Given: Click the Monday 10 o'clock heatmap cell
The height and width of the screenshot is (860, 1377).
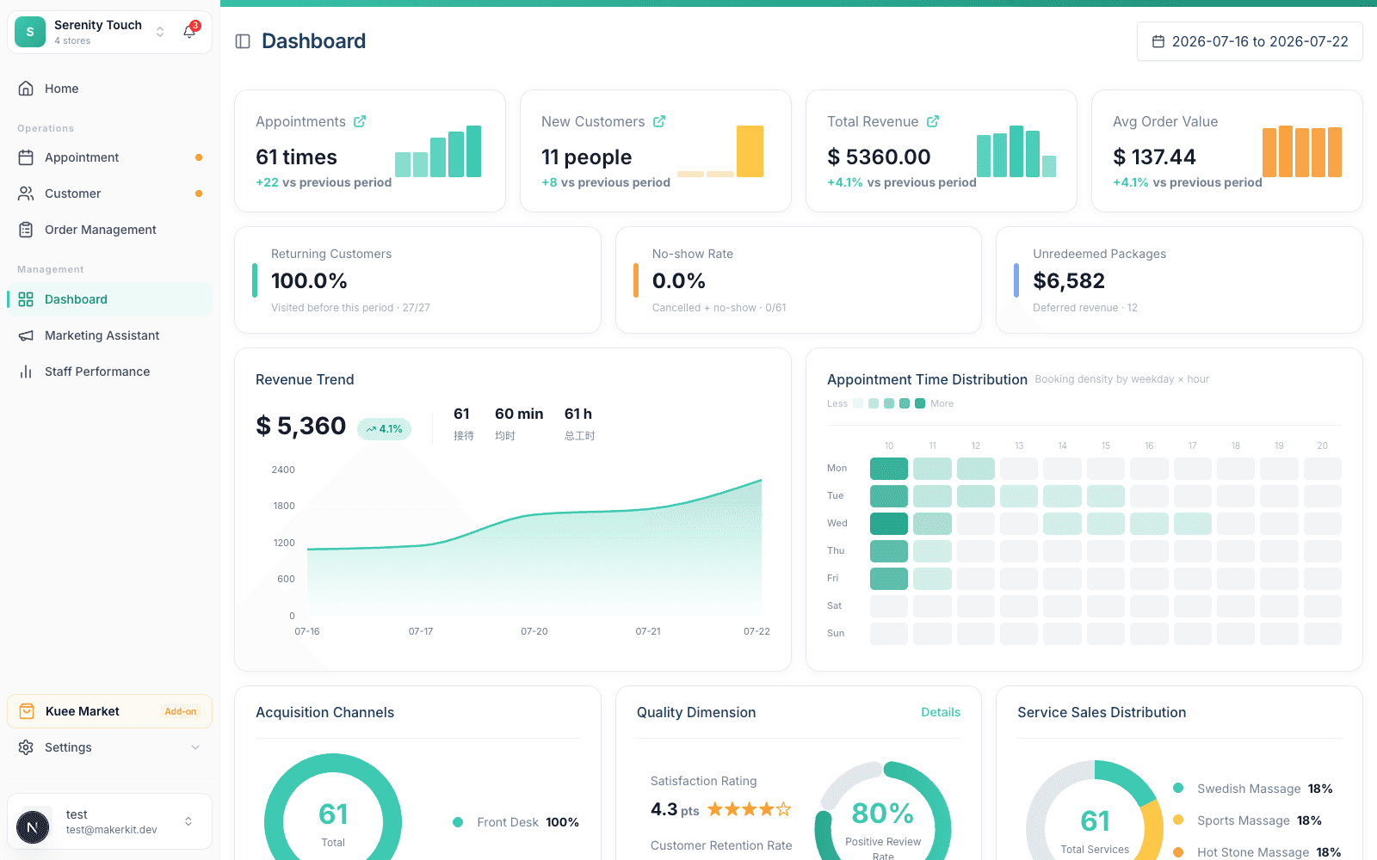Looking at the screenshot, I should coord(889,469).
